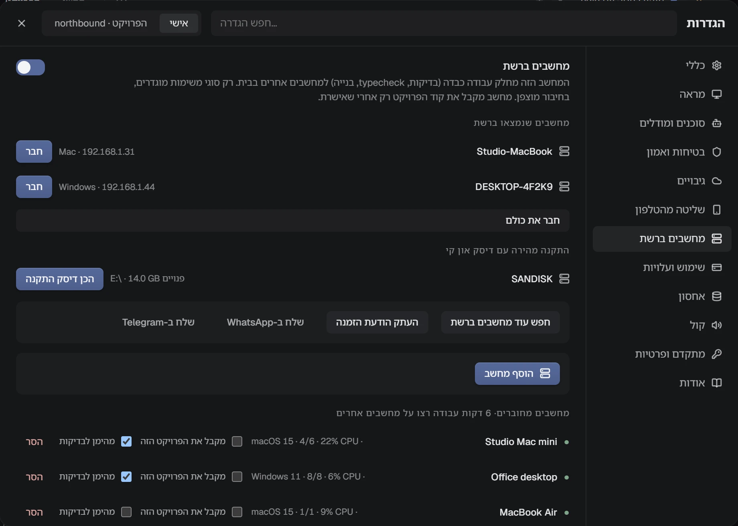The width and height of the screenshot is (738, 526).
Task: Toggle the מחשבים ברשת main switch
Action: (30, 67)
